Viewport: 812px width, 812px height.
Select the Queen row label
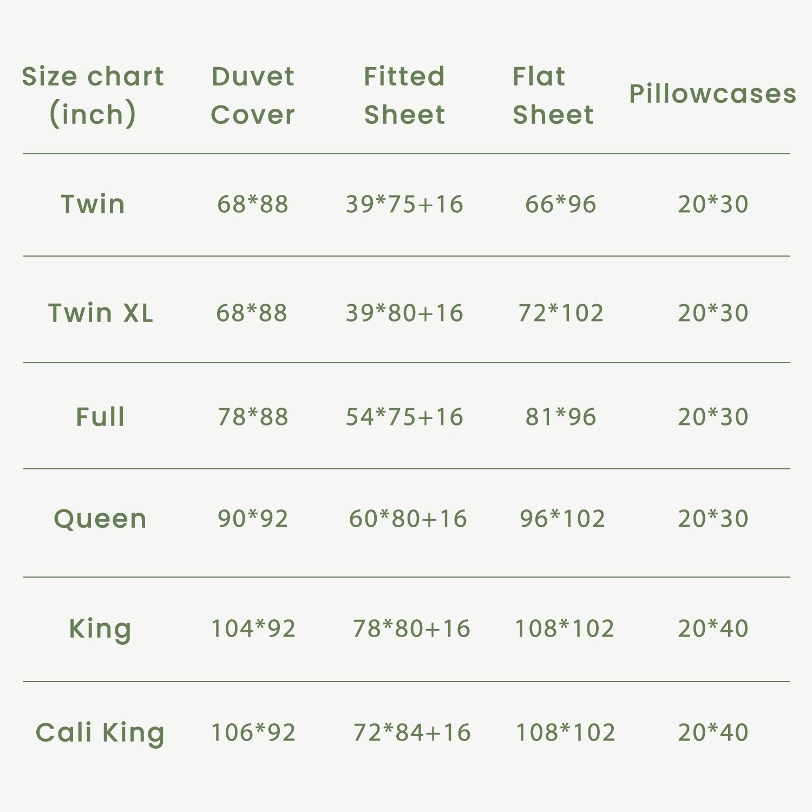coord(100,519)
